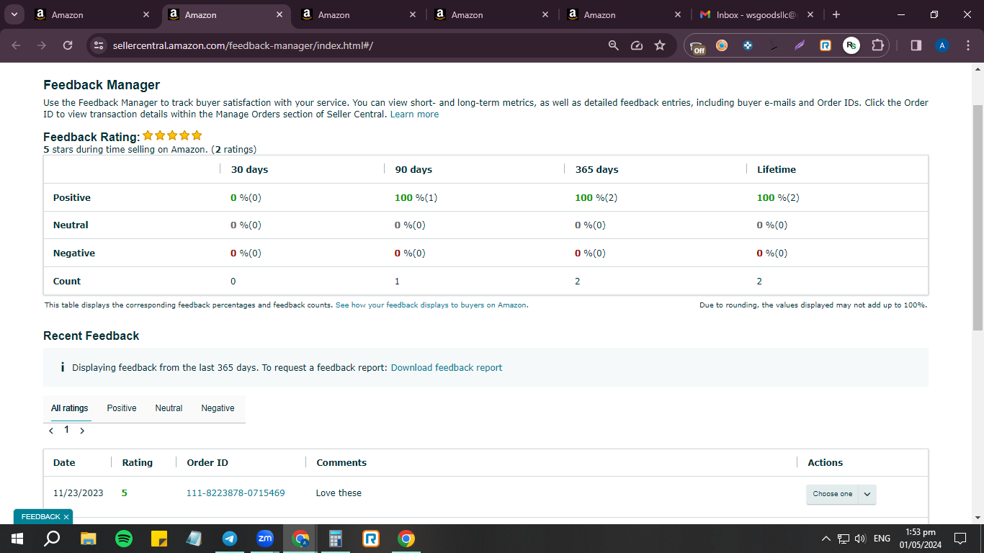
Task: Click the orange R extension icon in toolbar
Action: pyautogui.click(x=826, y=45)
